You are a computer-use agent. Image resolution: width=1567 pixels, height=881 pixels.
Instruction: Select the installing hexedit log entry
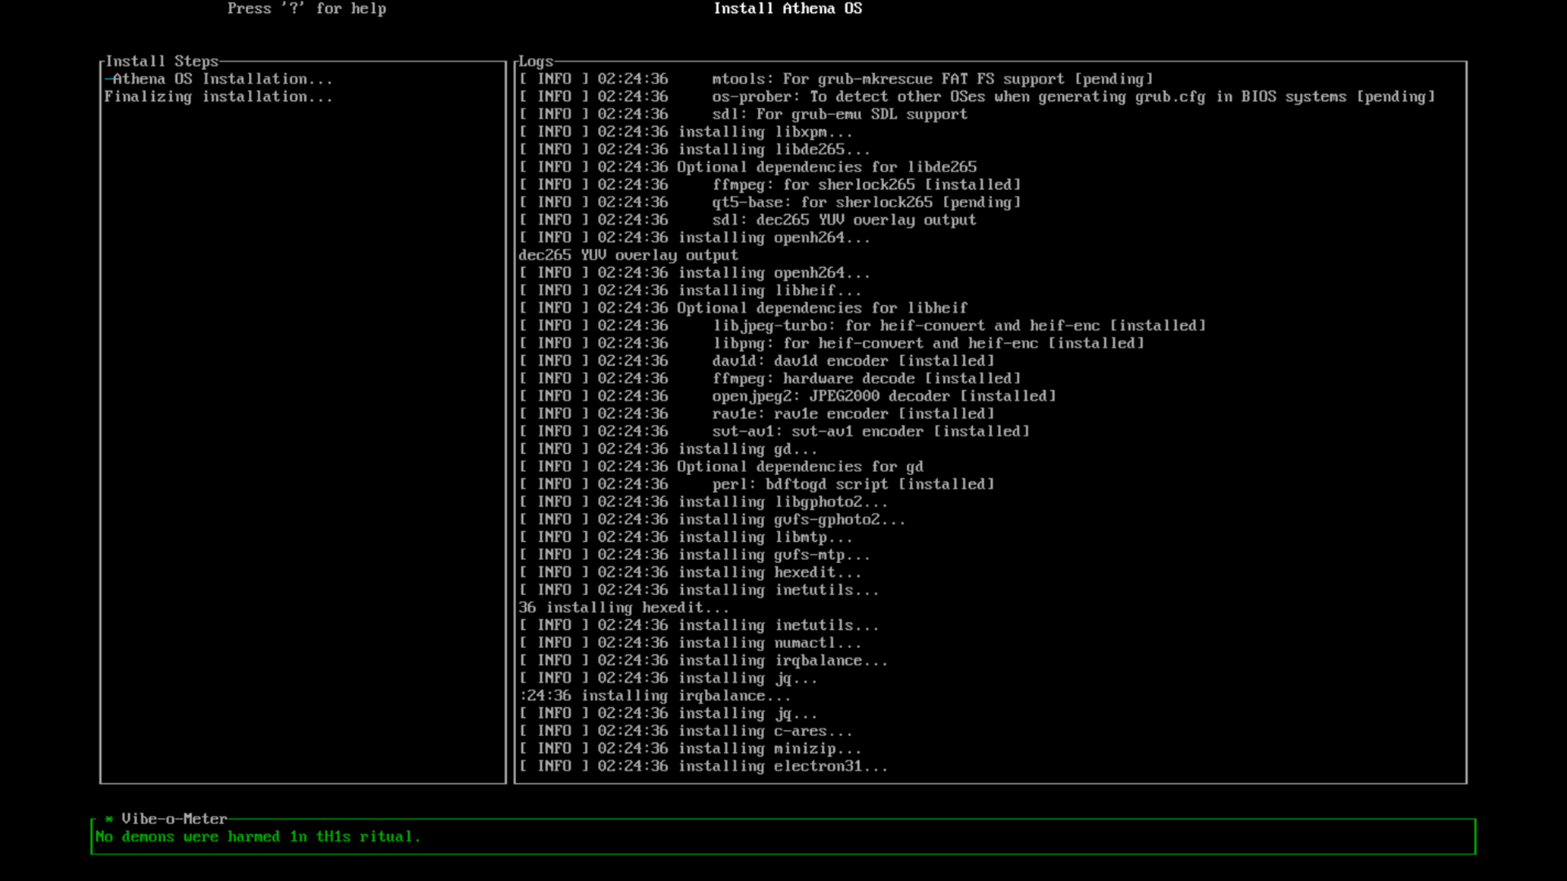(690, 572)
